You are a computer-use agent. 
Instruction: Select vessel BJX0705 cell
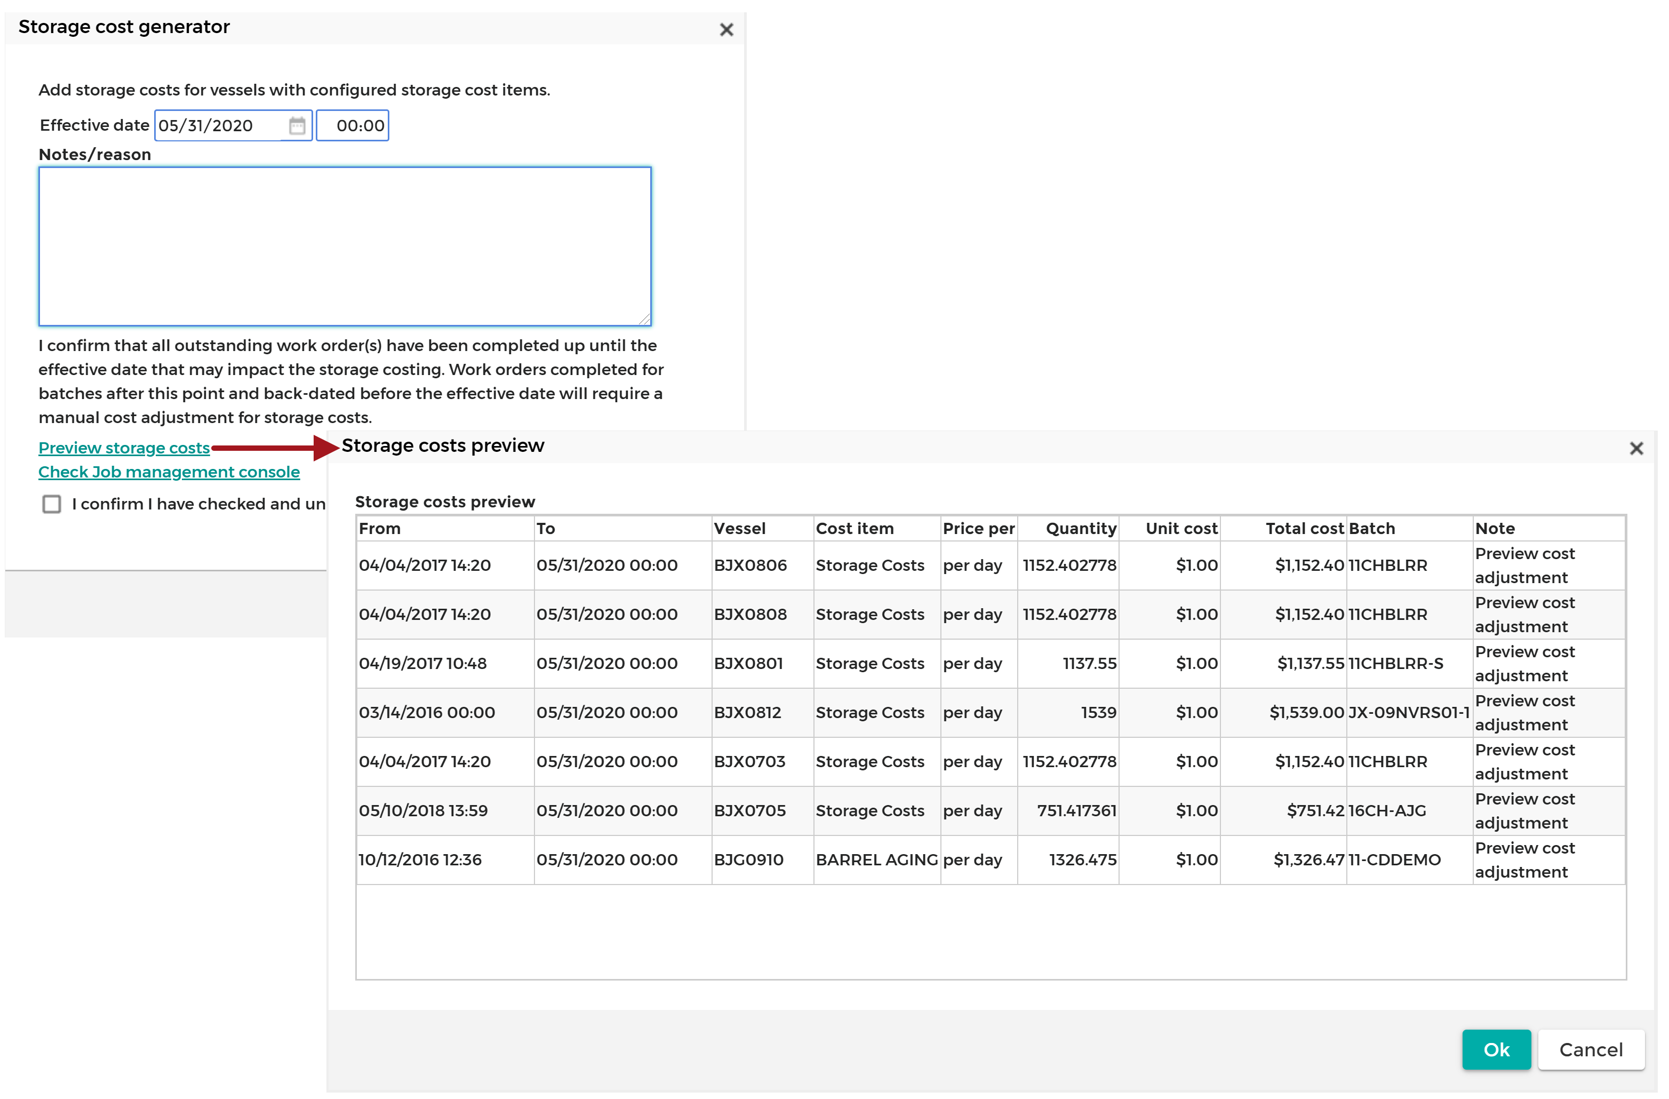click(763, 811)
